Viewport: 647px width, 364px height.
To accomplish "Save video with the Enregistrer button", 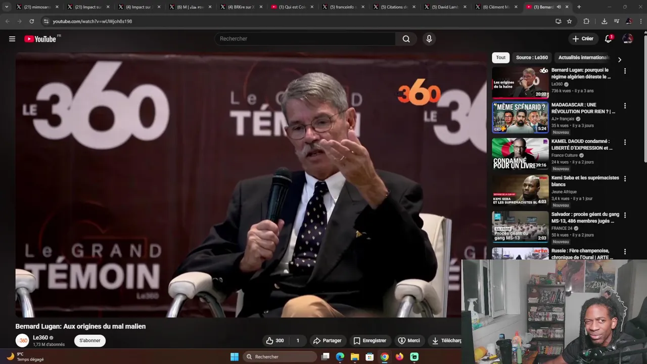I will tap(369, 341).
